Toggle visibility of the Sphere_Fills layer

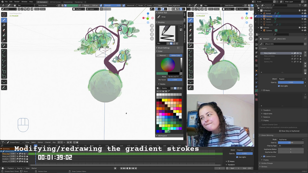click(x=298, y=62)
